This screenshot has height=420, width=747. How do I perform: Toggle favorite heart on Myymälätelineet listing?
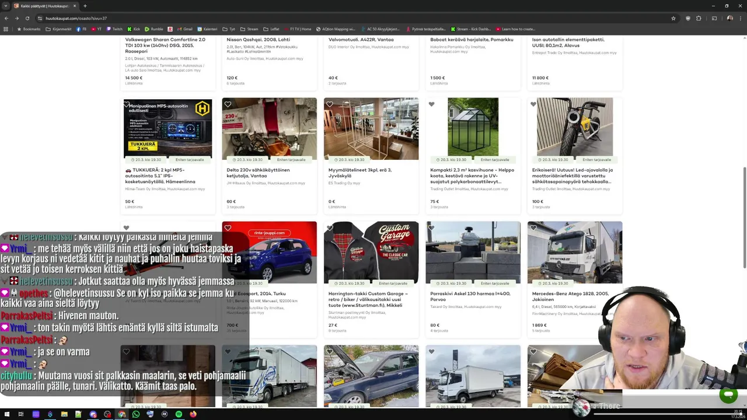[330, 104]
